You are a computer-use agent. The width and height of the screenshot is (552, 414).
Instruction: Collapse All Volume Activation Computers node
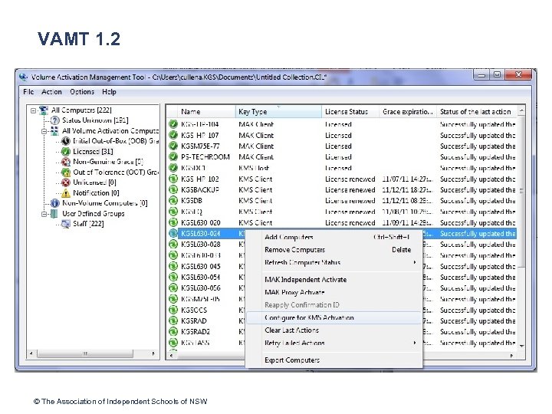[44, 131]
